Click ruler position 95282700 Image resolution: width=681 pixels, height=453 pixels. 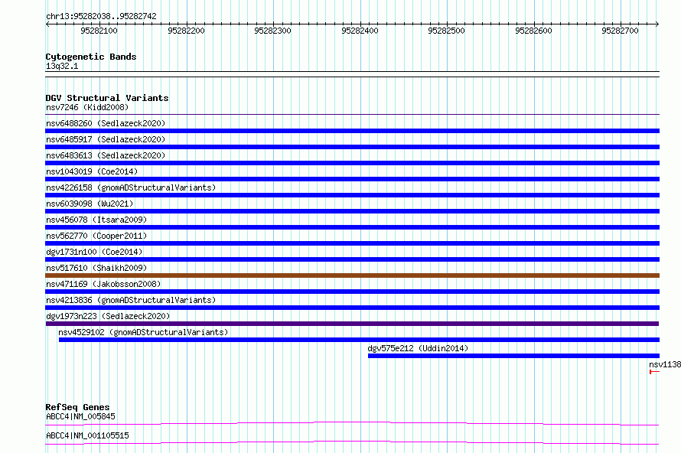(x=620, y=31)
